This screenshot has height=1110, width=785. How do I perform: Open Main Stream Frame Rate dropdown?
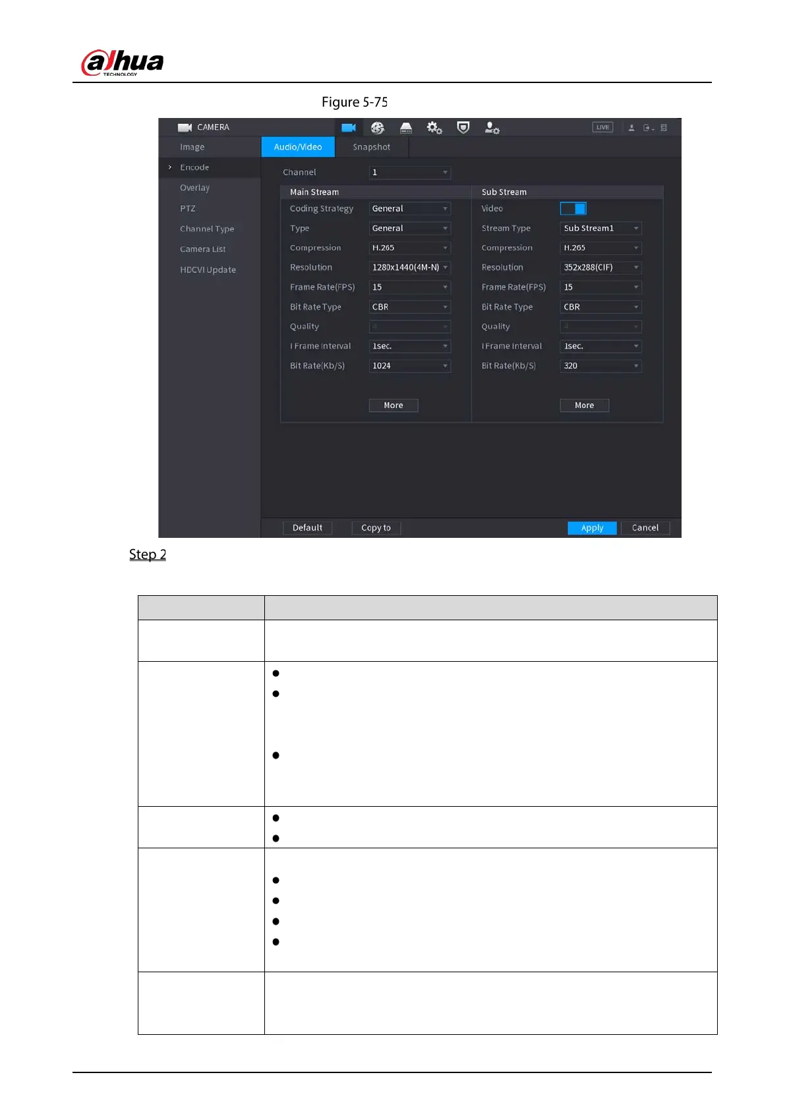(x=410, y=287)
